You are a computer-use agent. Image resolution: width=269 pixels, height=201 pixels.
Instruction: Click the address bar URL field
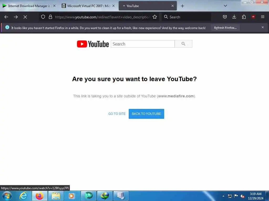(102, 17)
